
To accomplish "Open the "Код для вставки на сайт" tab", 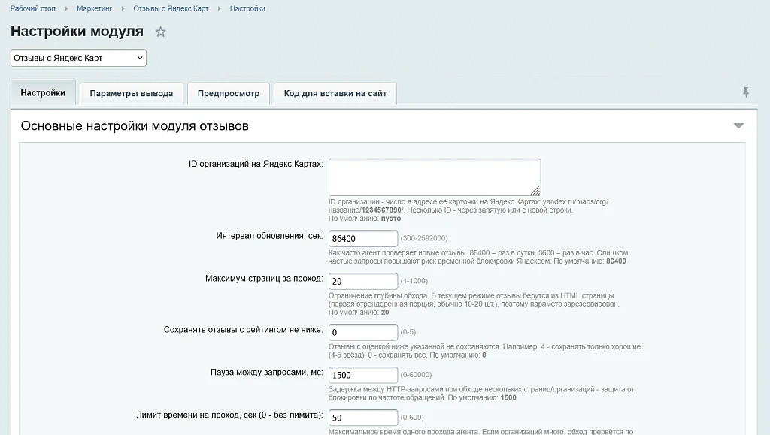I will (335, 93).
